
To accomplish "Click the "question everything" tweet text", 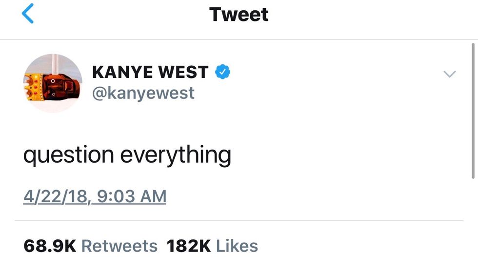I will (127, 155).
